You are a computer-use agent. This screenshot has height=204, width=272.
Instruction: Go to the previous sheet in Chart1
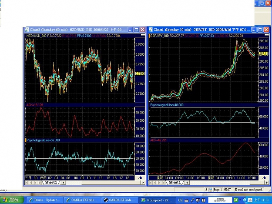click(x=155, y=183)
